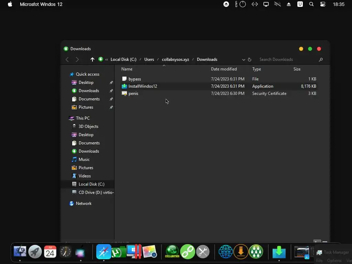Open Parallels Windows icon in dock
352x264 pixels.
(134, 251)
